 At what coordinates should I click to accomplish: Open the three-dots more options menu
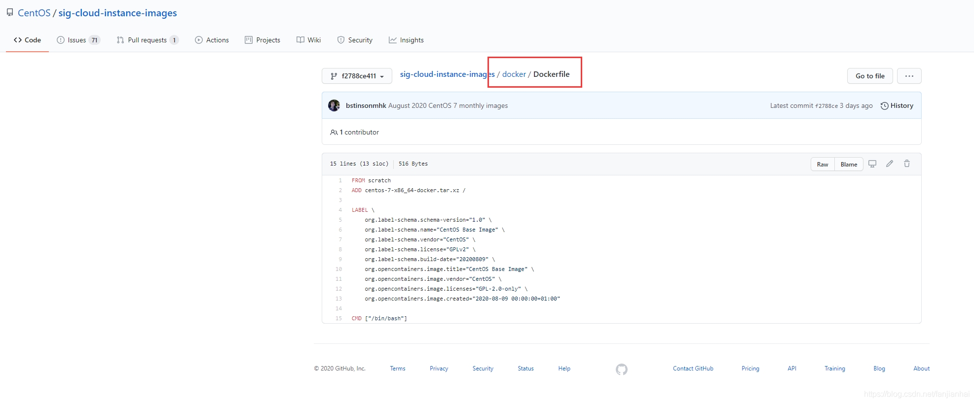click(909, 76)
